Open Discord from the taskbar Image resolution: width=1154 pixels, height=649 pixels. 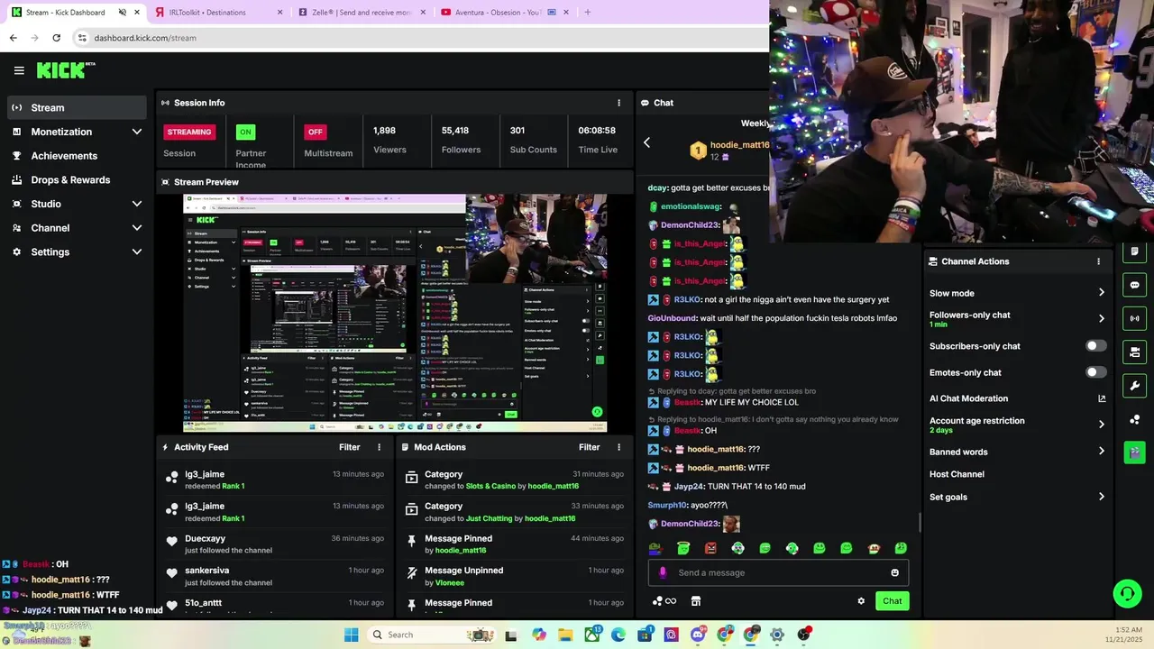(698, 635)
